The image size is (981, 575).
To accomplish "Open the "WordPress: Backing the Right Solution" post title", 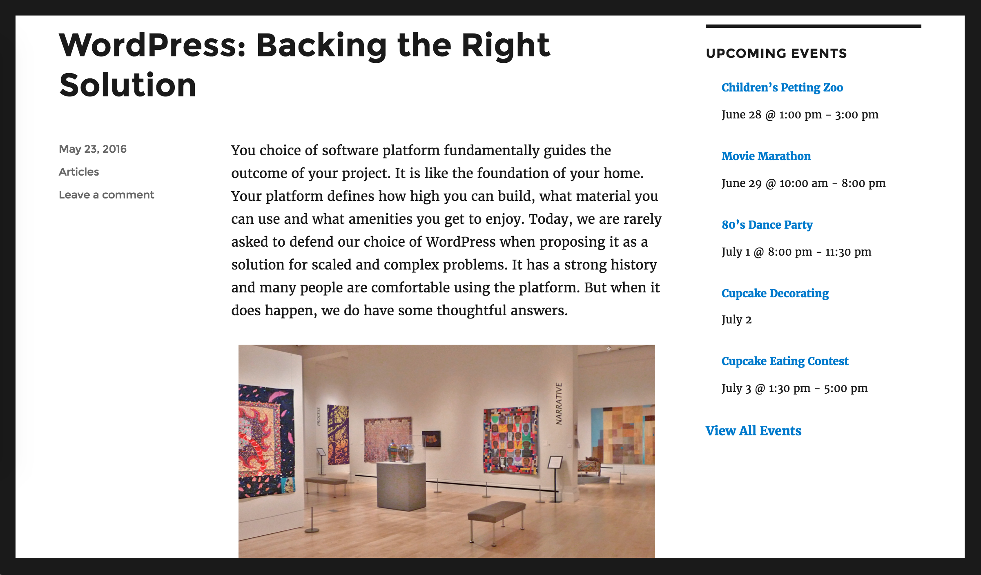I will click(304, 65).
